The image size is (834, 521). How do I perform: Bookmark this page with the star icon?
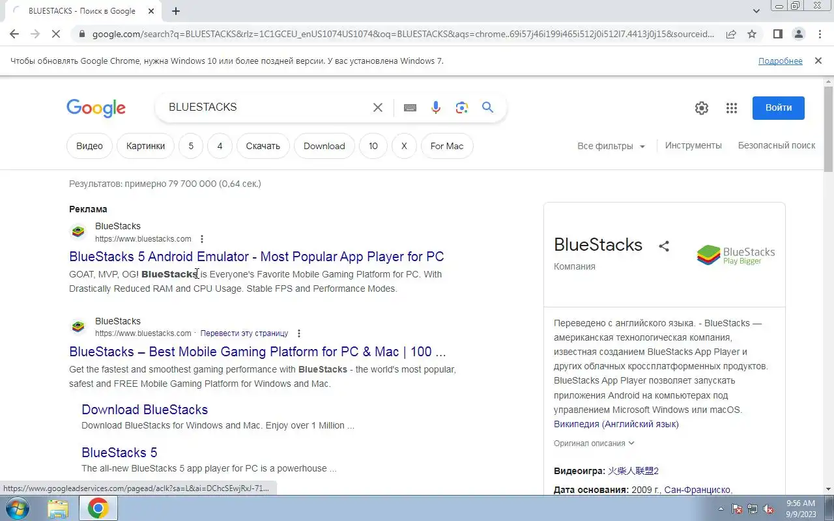coord(752,34)
